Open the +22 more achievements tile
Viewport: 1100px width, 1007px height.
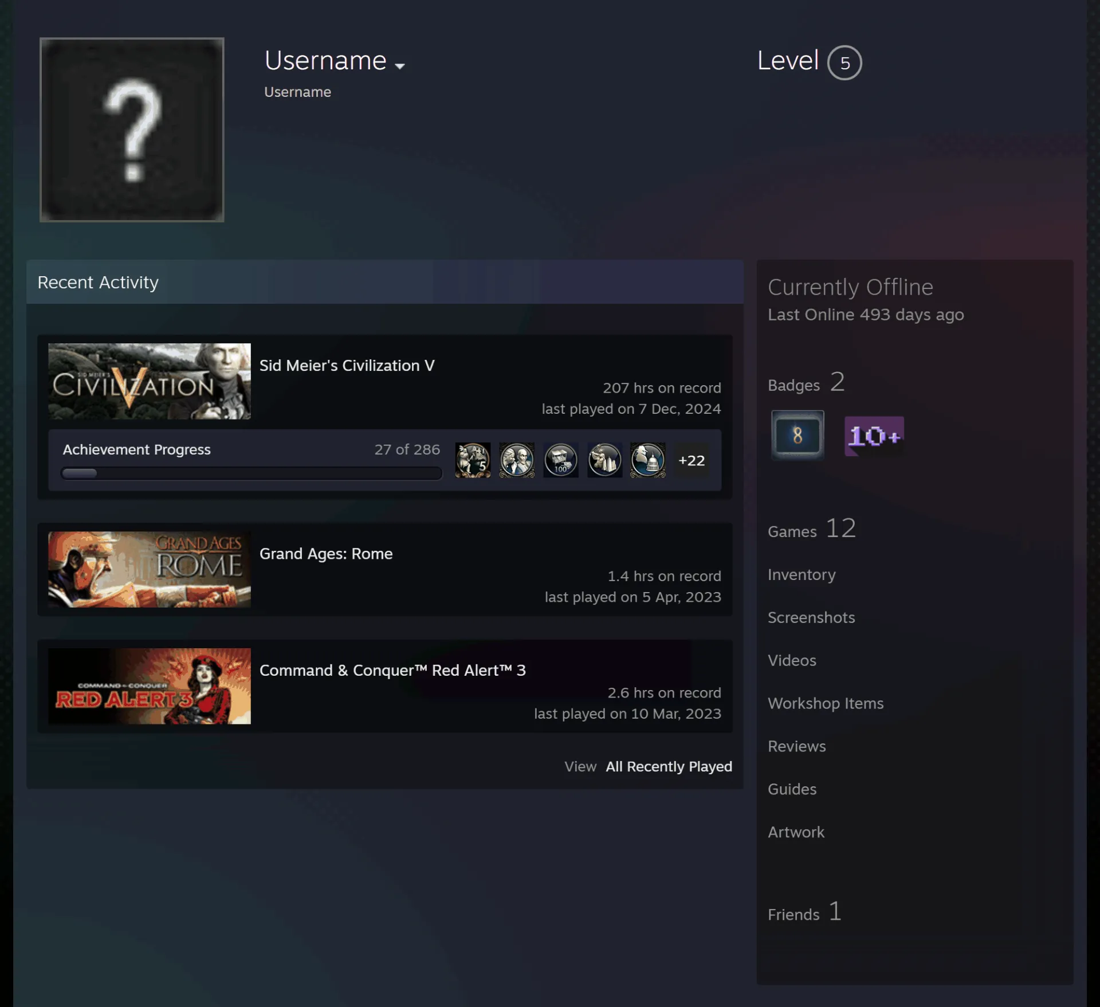692,460
